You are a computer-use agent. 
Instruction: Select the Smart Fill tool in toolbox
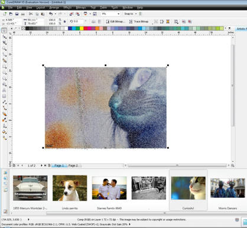tap(4, 60)
